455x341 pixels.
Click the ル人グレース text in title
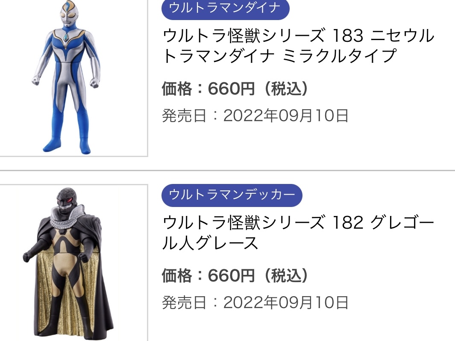[x=210, y=243]
